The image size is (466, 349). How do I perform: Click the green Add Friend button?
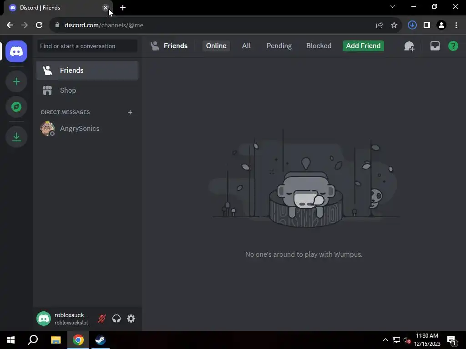[363, 46]
